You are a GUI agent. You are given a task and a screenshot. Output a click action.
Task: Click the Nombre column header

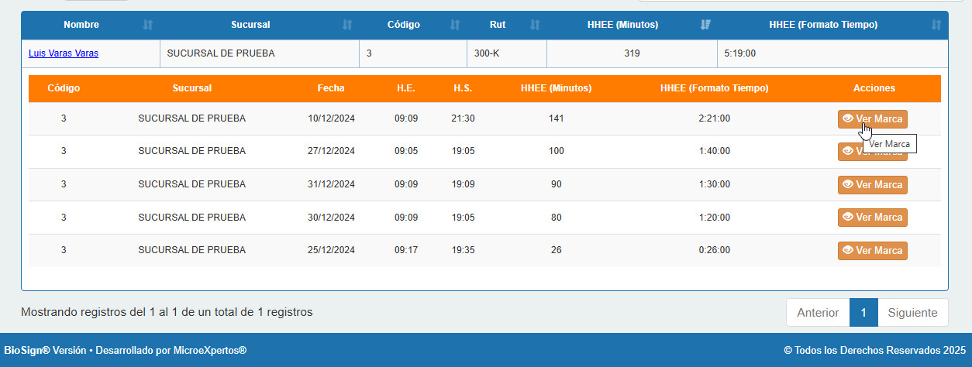[81, 25]
